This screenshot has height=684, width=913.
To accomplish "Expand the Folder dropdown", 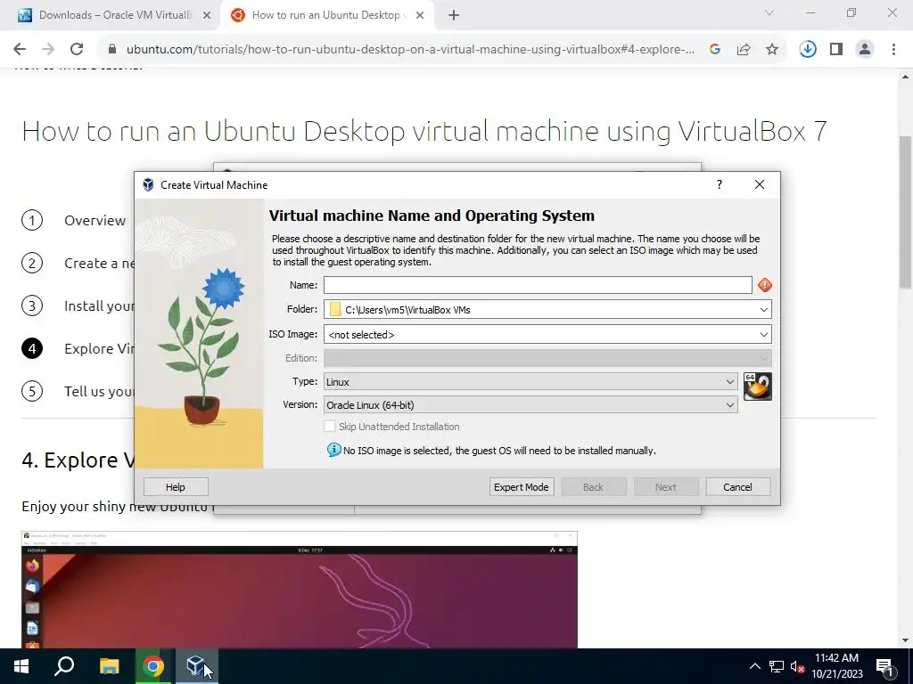I will click(764, 309).
